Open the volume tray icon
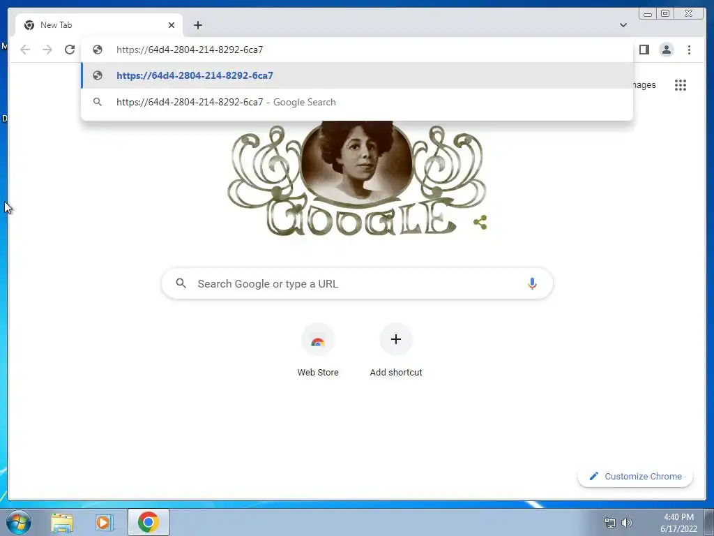The height and width of the screenshot is (536, 714). (x=627, y=523)
